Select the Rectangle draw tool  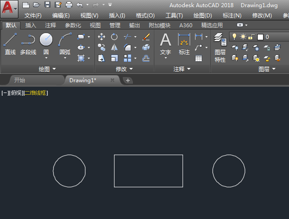pyautogui.click(x=81, y=37)
